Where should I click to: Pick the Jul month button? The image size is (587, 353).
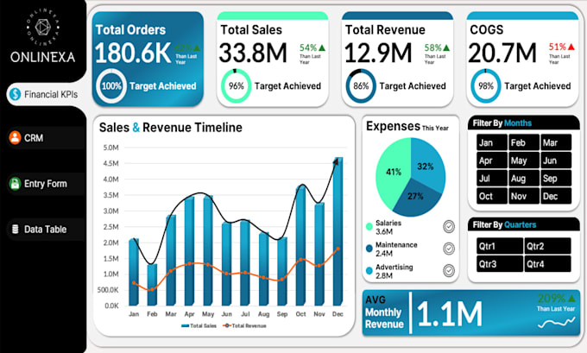(492, 178)
